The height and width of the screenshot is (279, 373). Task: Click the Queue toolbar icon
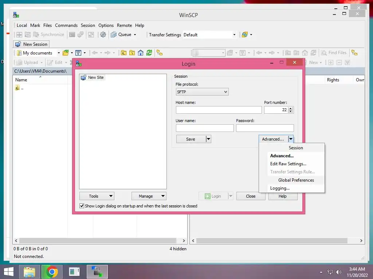[114, 35]
